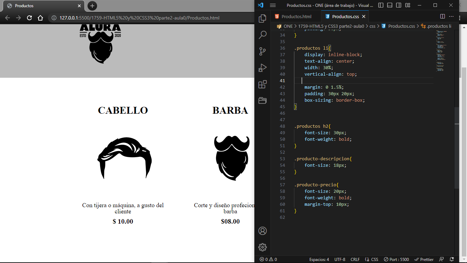This screenshot has width=467, height=263.
Task: Open the Extensions view
Action: (x=263, y=84)
